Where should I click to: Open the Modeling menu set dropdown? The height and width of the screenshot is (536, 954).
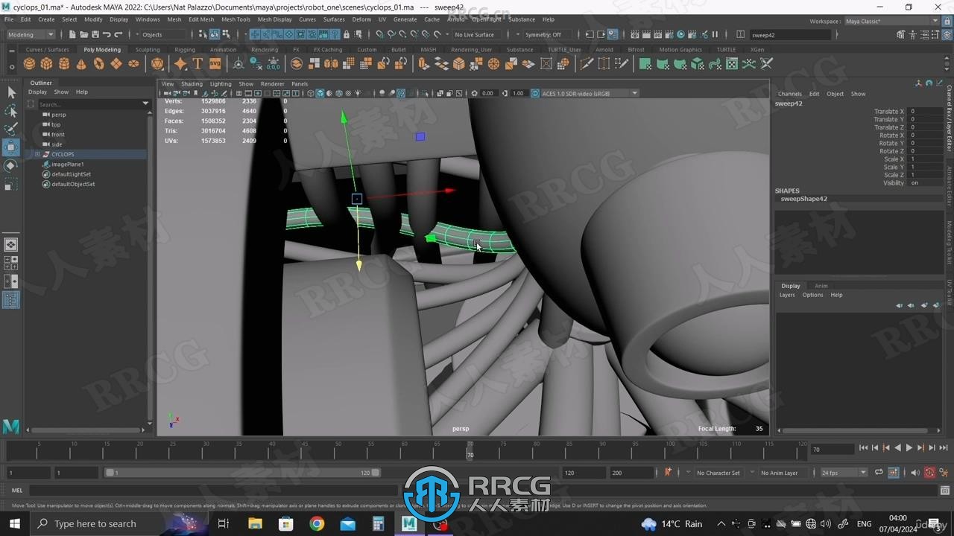point(31,34)
